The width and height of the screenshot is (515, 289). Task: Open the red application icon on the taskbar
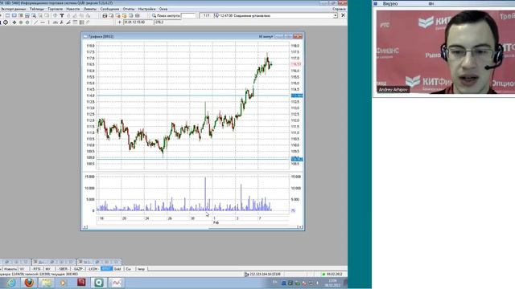(x=81, y=283)
